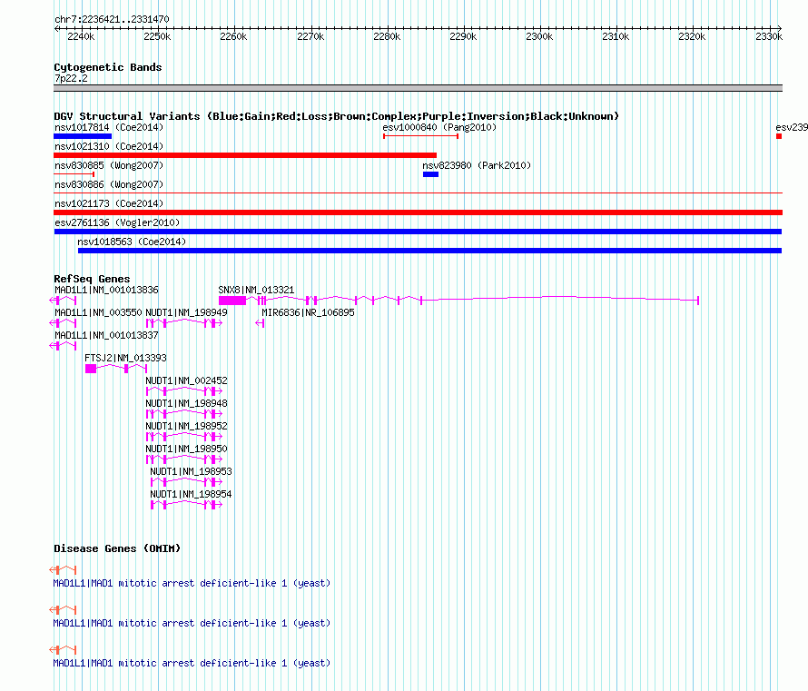Click the 2260k ruler label
Image resolution: width=808 pixels, height=691 pixels.
tap(233, 36)
